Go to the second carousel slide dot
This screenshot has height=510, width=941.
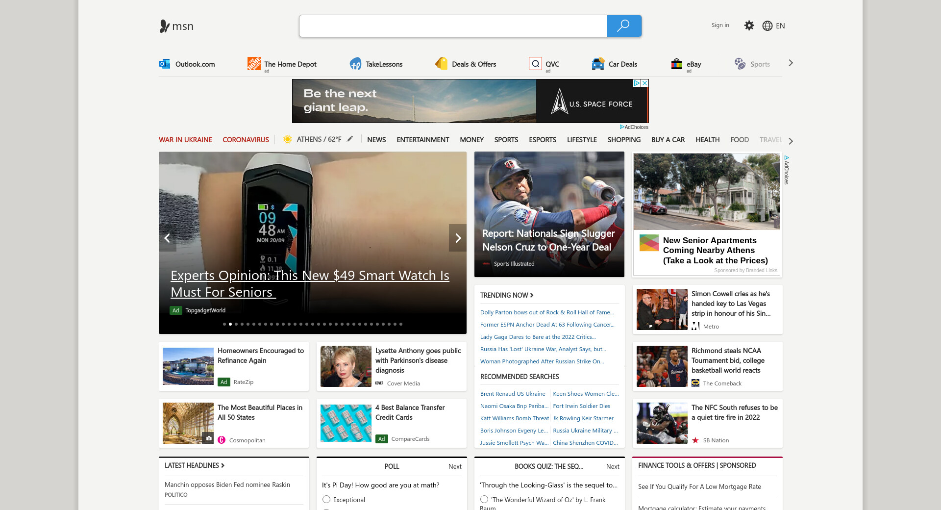point(230,324)
